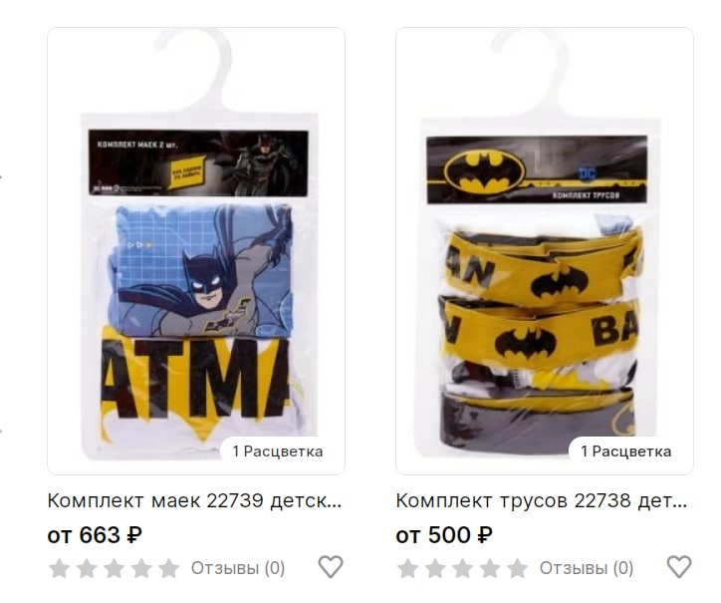Open Batman underwear set product image
The width and height of the screenshot is (721, 603).
(x=545, y=251)
